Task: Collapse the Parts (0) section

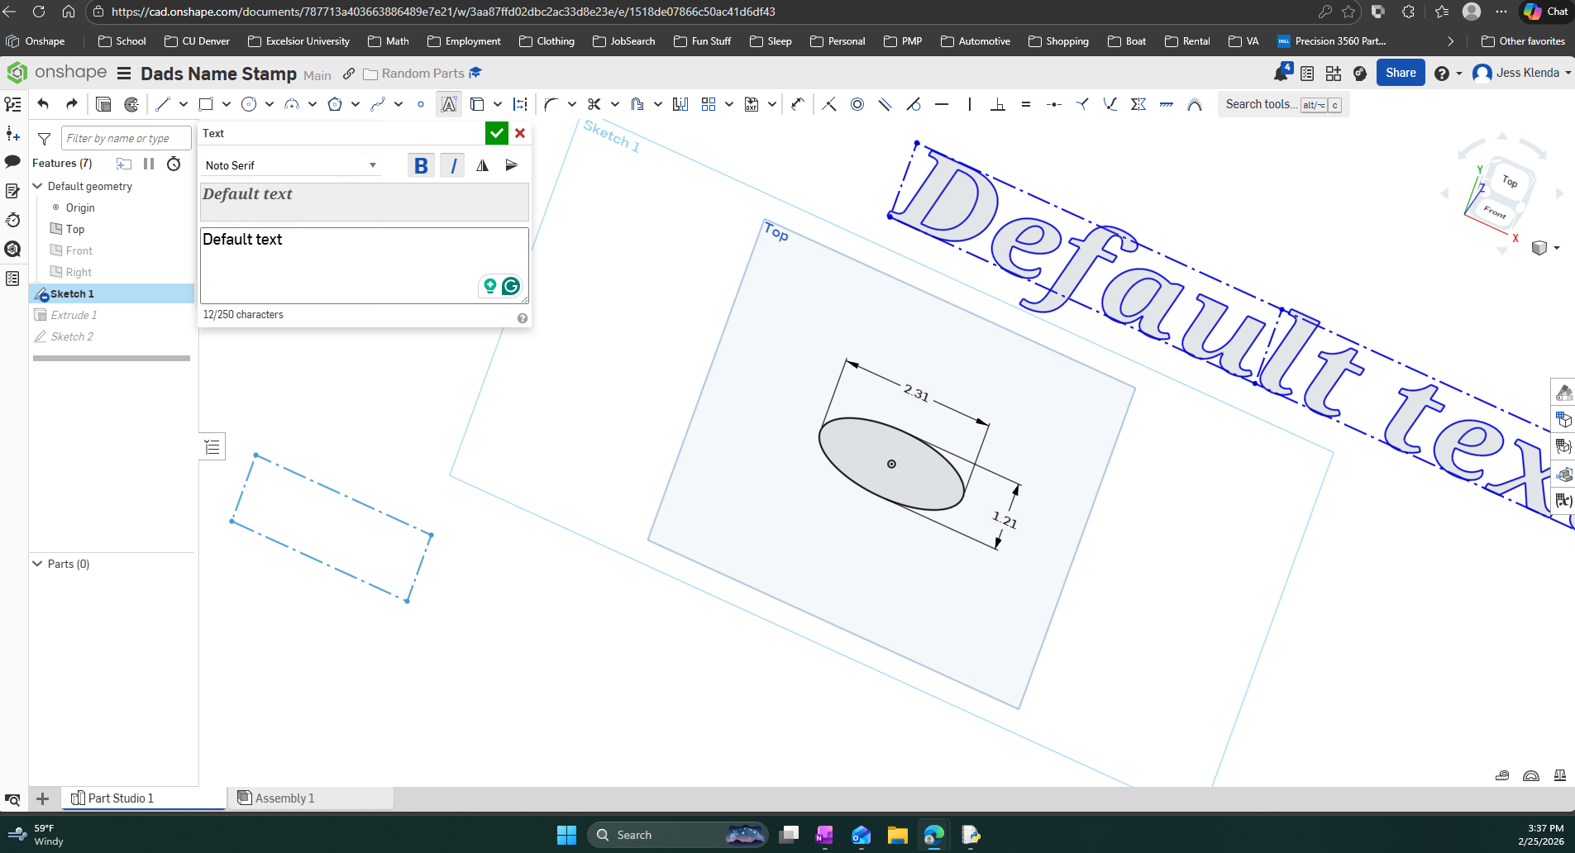Action: [37, 564]
